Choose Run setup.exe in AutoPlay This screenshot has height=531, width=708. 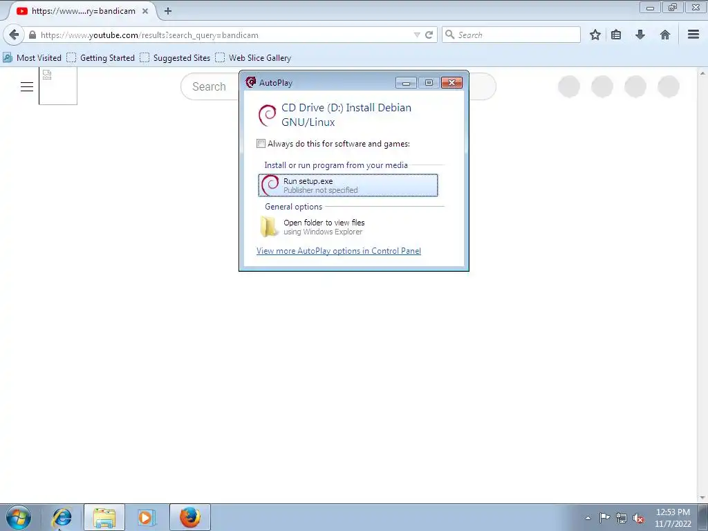[x=348, y=185]
